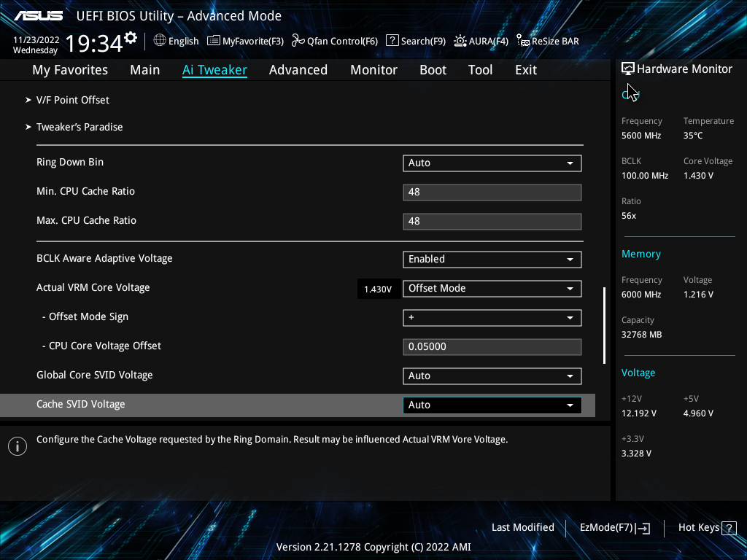Open the Boot tab

point(433,70)
